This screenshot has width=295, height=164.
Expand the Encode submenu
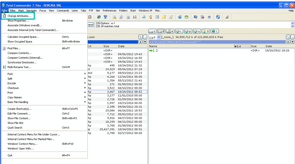pyautogui.click(x=44, y=83)
